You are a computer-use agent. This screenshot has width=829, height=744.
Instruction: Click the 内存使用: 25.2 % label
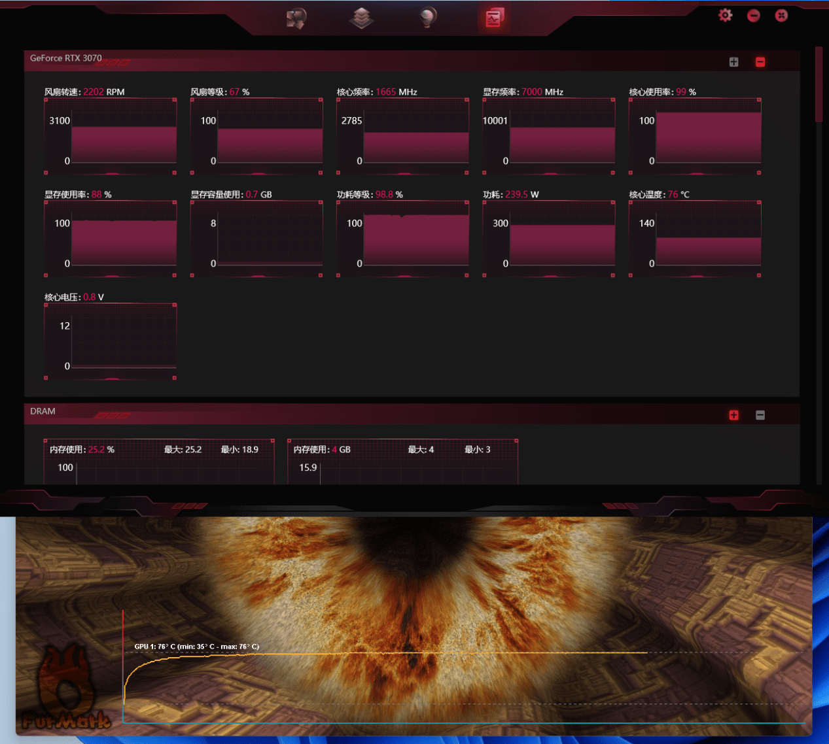click(82, 450)
